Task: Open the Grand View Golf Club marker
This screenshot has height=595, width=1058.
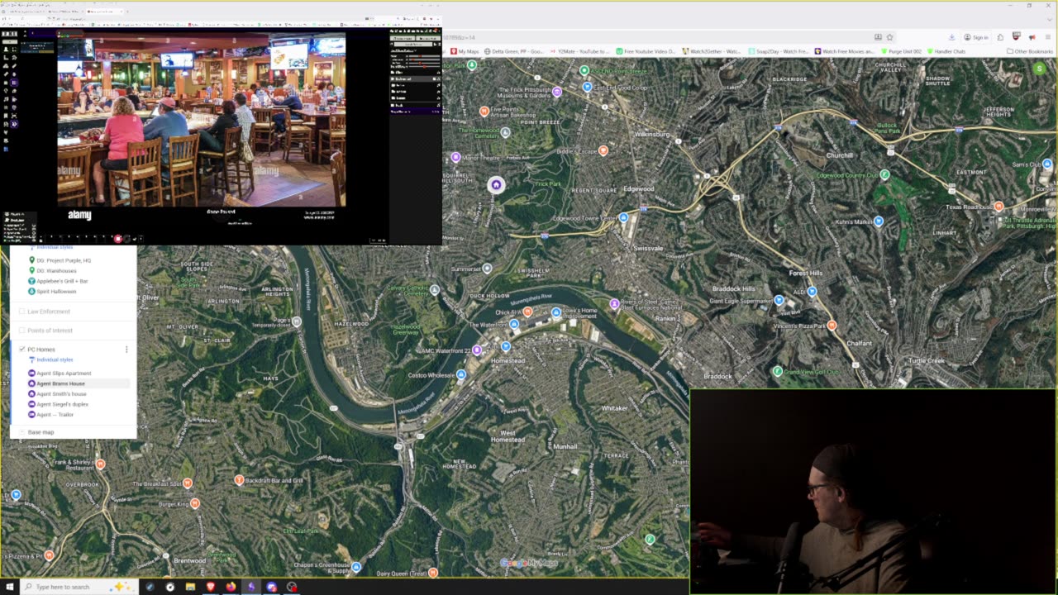Action: (777, 372)
